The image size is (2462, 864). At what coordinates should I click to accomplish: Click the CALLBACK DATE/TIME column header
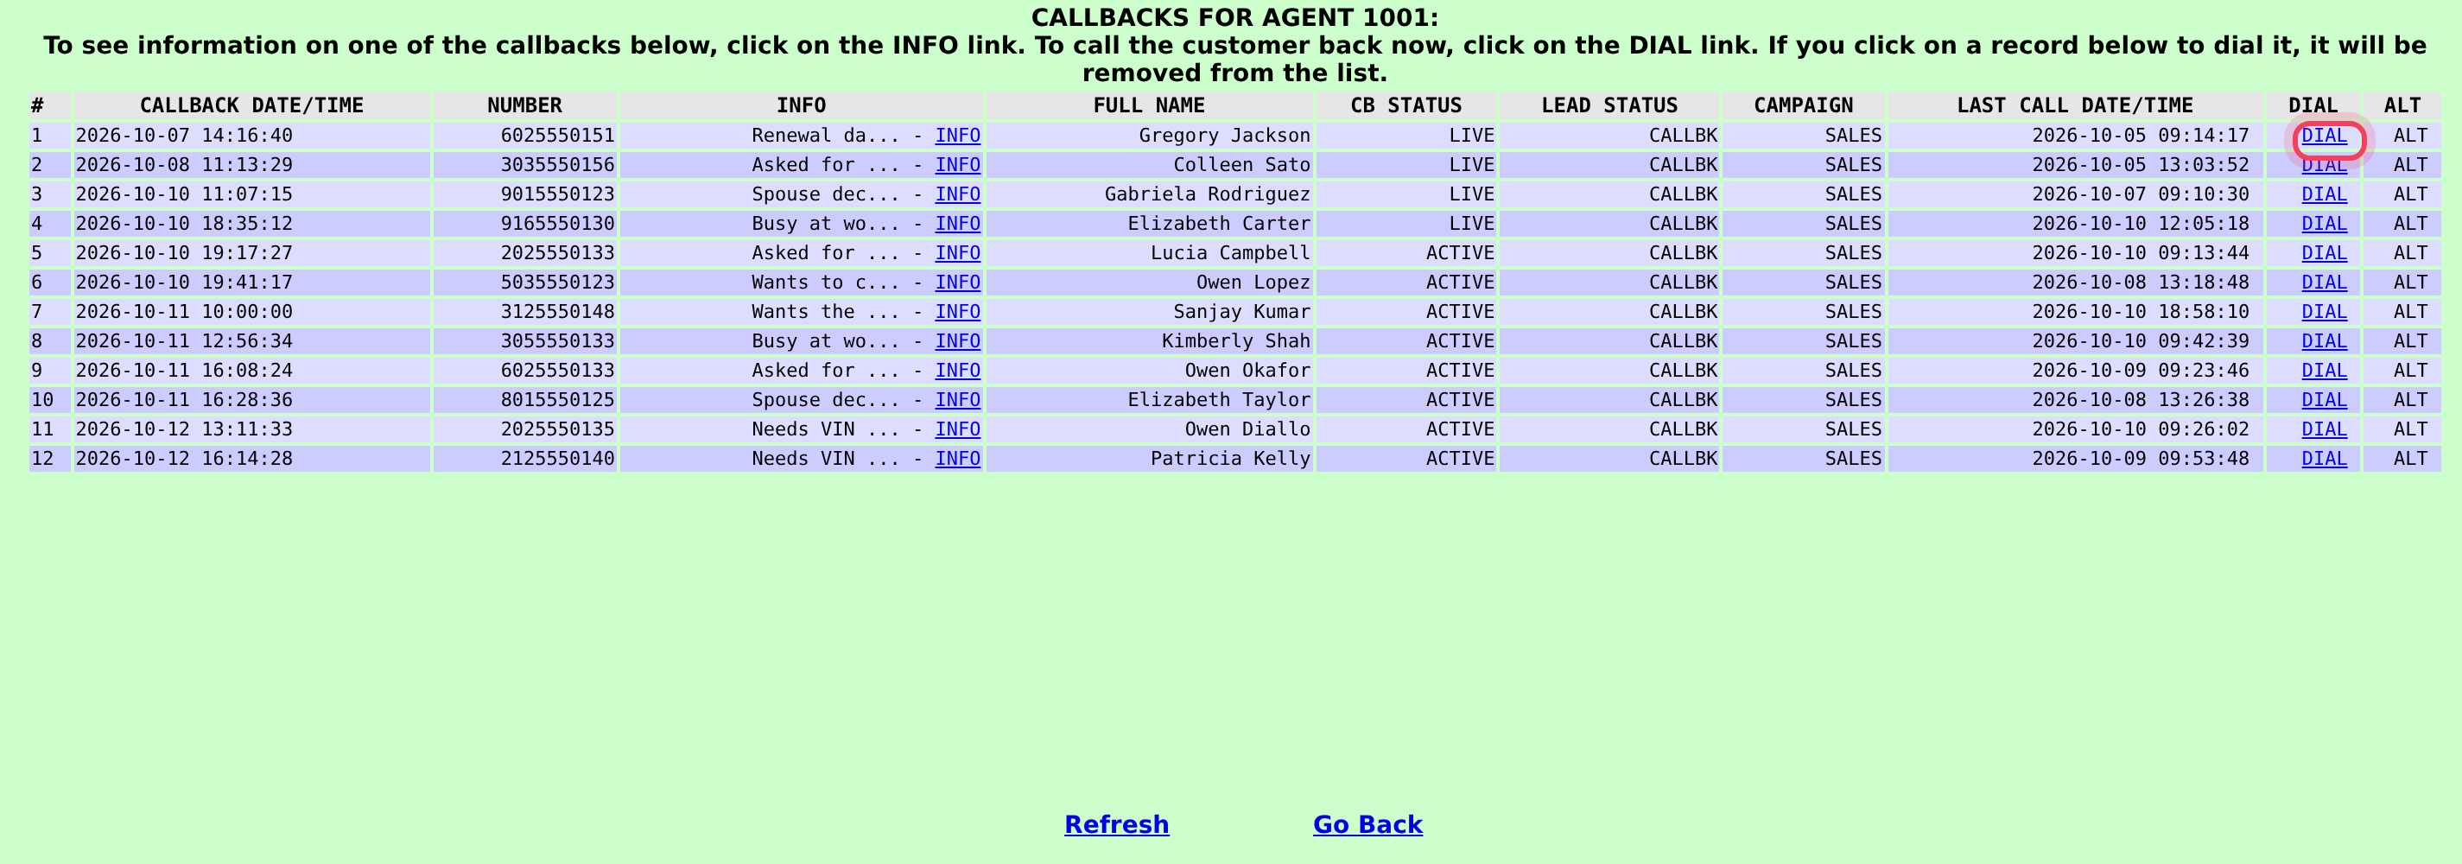click(x=251, y=105)
